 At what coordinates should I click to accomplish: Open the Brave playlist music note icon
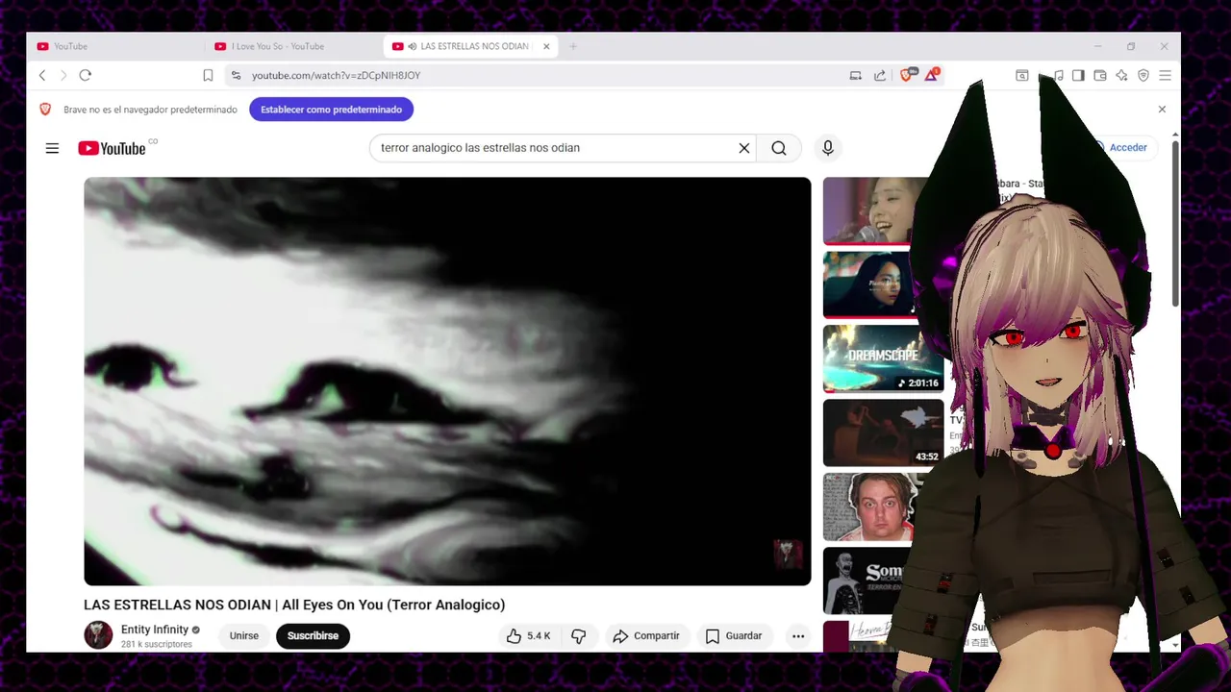pos(1058,75)
